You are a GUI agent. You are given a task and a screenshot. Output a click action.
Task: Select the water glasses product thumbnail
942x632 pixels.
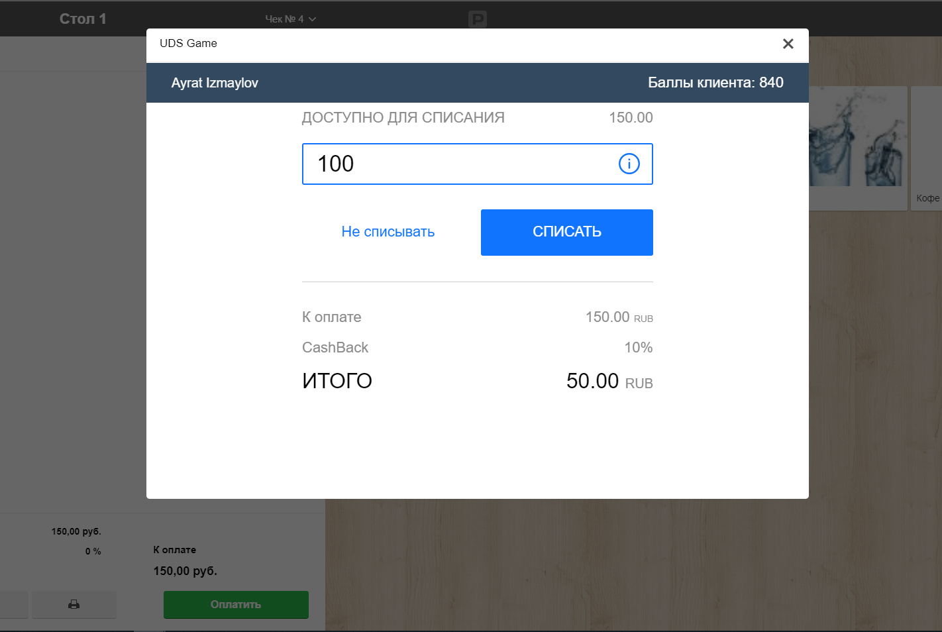click(858, 148)
